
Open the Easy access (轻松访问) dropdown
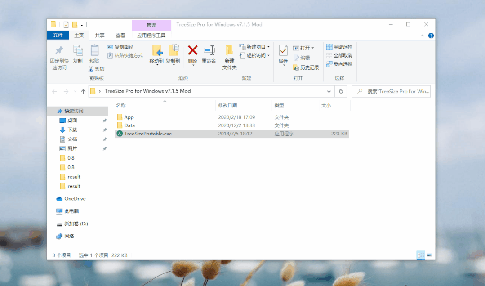coord(254,55)
